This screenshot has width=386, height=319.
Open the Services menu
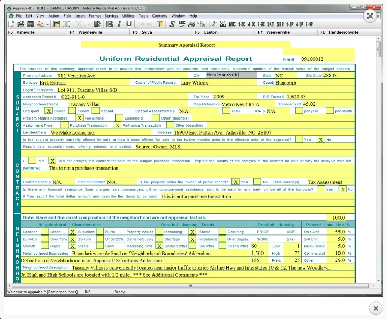[112, 16]
